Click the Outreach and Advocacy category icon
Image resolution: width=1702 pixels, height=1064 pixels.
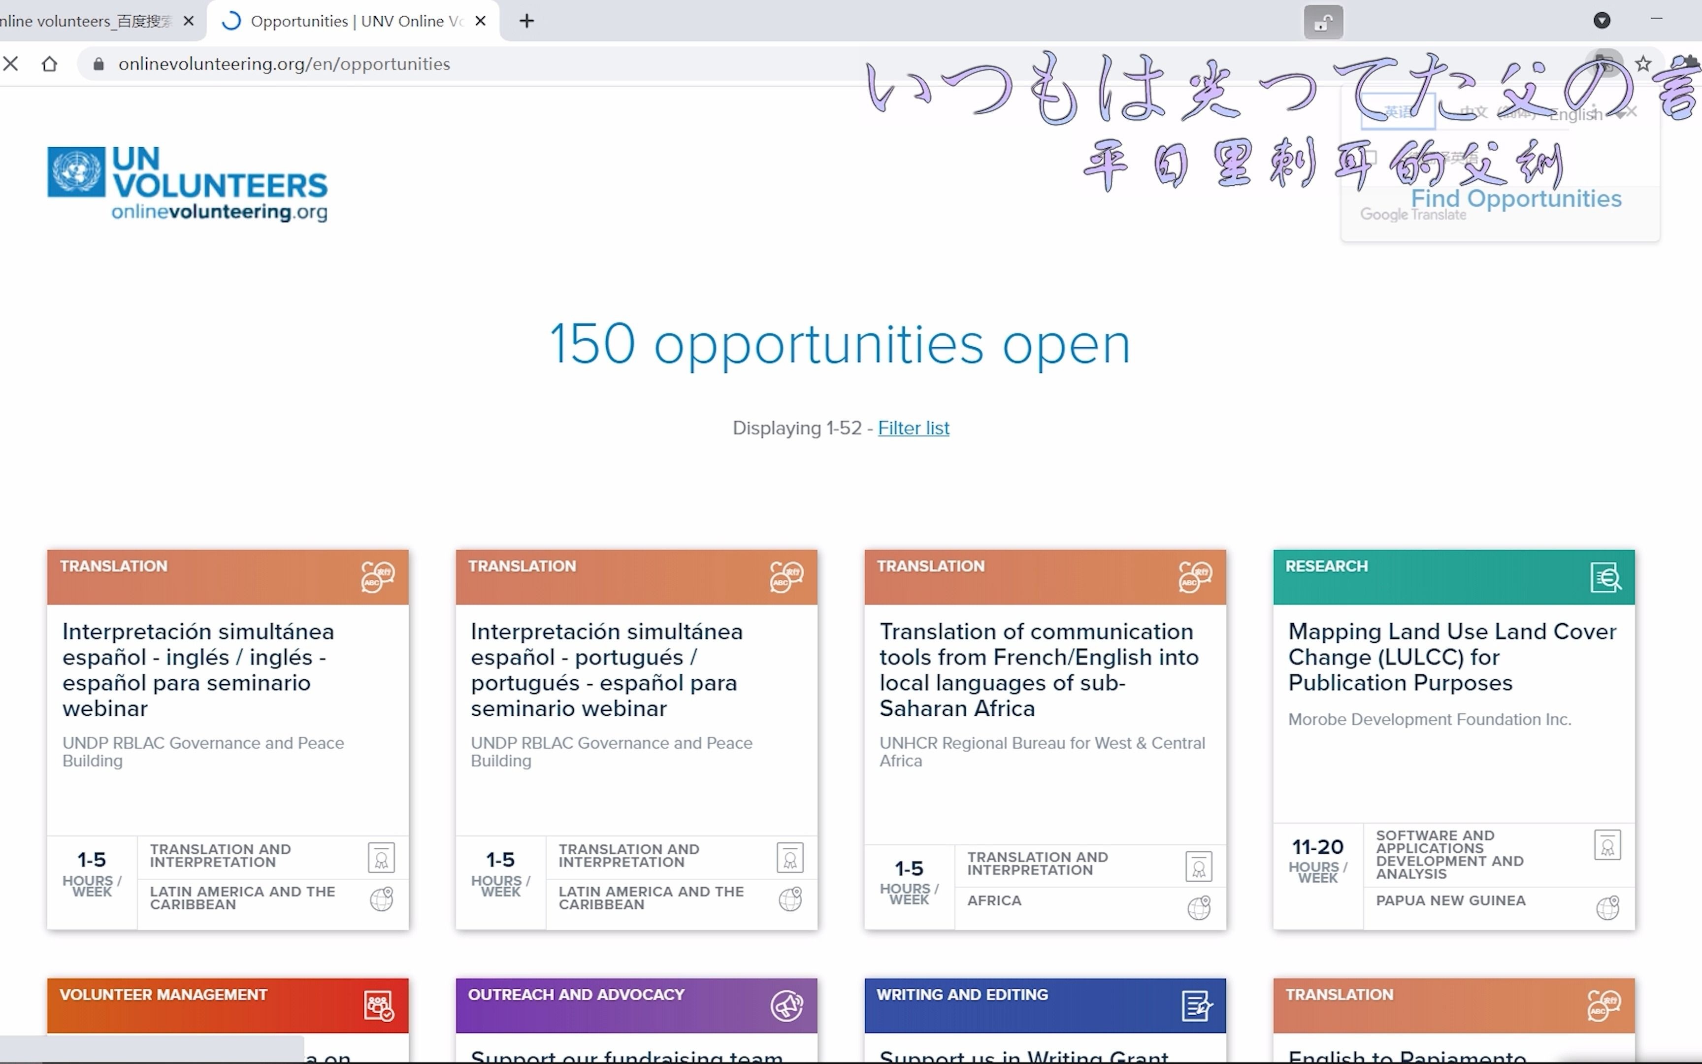[x=786, y=1005]
